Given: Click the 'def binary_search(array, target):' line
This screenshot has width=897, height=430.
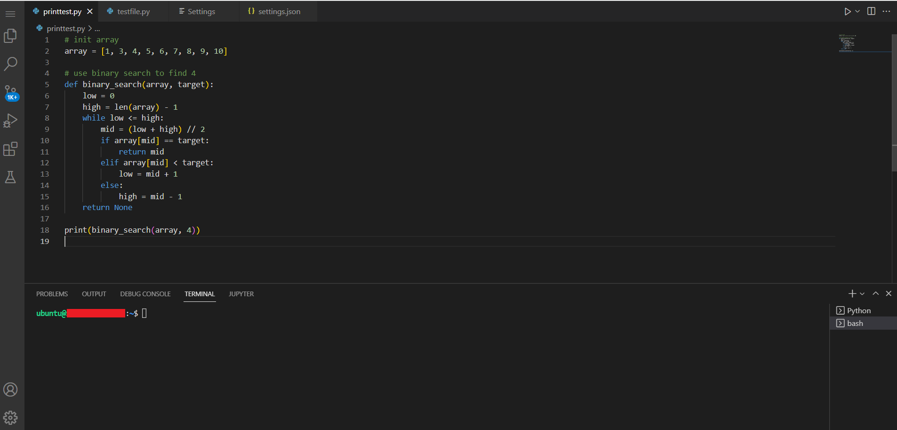Looking at the screenshot, I should (x=139, y=84).
